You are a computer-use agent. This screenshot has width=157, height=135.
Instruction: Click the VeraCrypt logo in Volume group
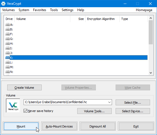(x=13, y=106)
